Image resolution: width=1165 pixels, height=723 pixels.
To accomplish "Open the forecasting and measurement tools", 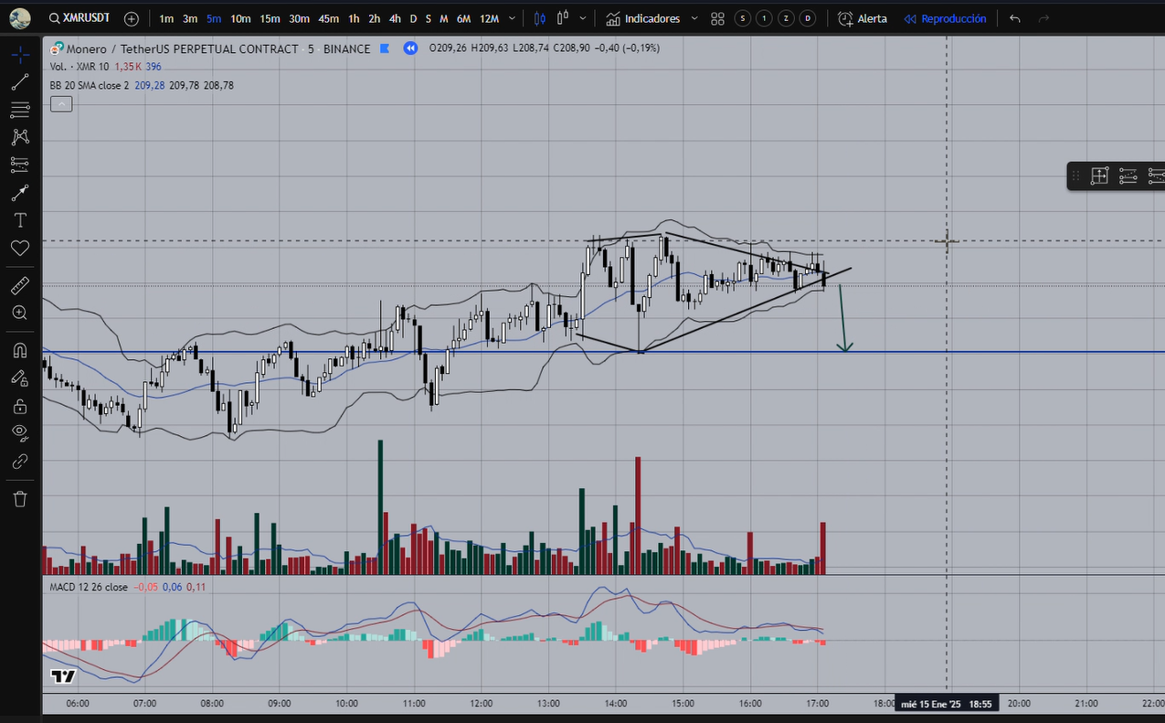I will (20, 165).
